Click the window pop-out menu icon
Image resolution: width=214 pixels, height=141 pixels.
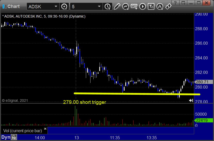(x=183, y=3)
